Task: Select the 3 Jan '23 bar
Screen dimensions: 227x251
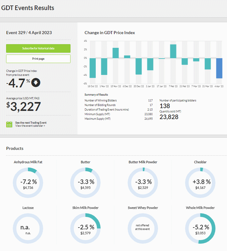Action: [150, 64]
